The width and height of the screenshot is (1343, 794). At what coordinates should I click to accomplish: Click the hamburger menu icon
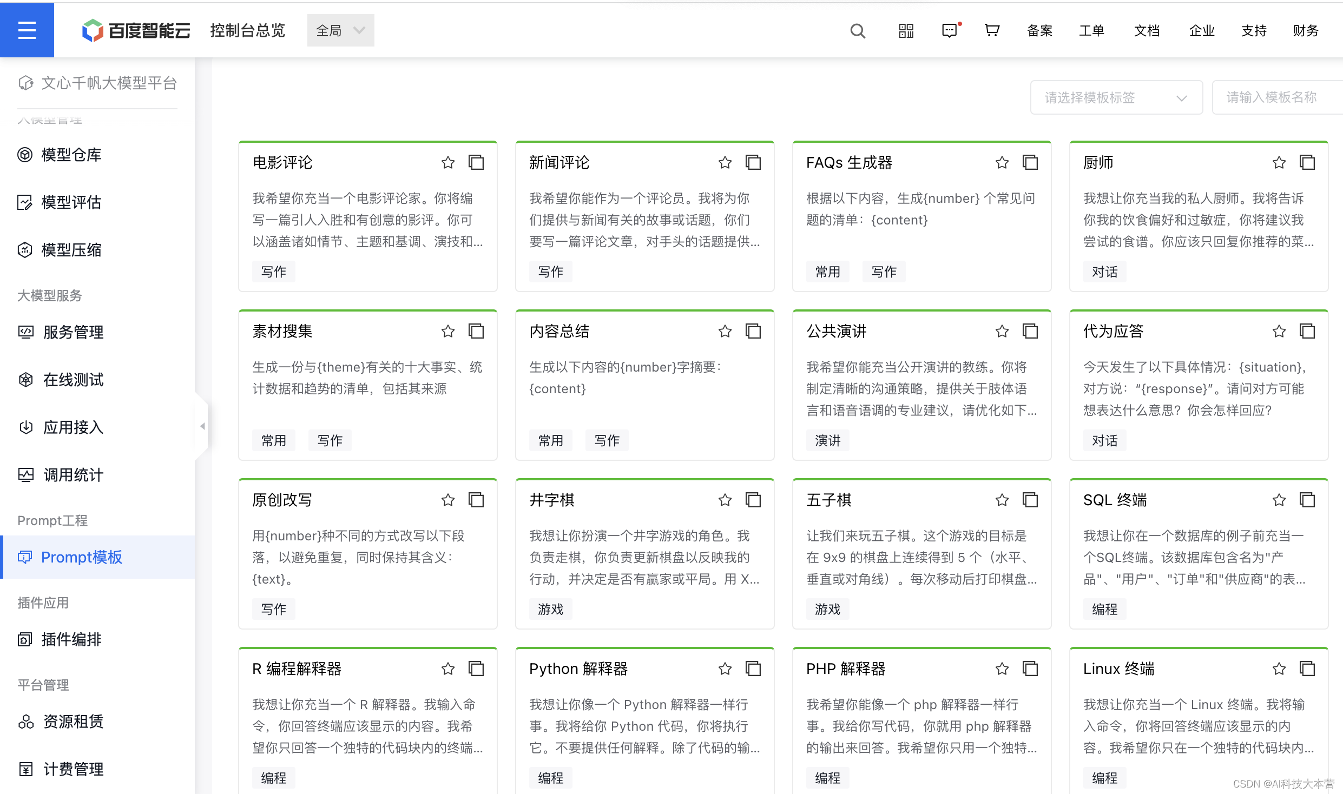tap(27, 30)
